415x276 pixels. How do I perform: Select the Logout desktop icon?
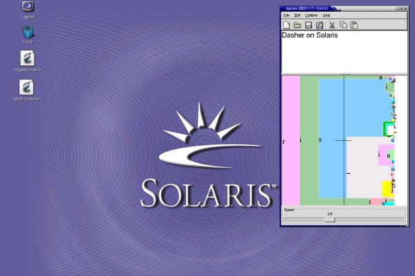(28, 7)
